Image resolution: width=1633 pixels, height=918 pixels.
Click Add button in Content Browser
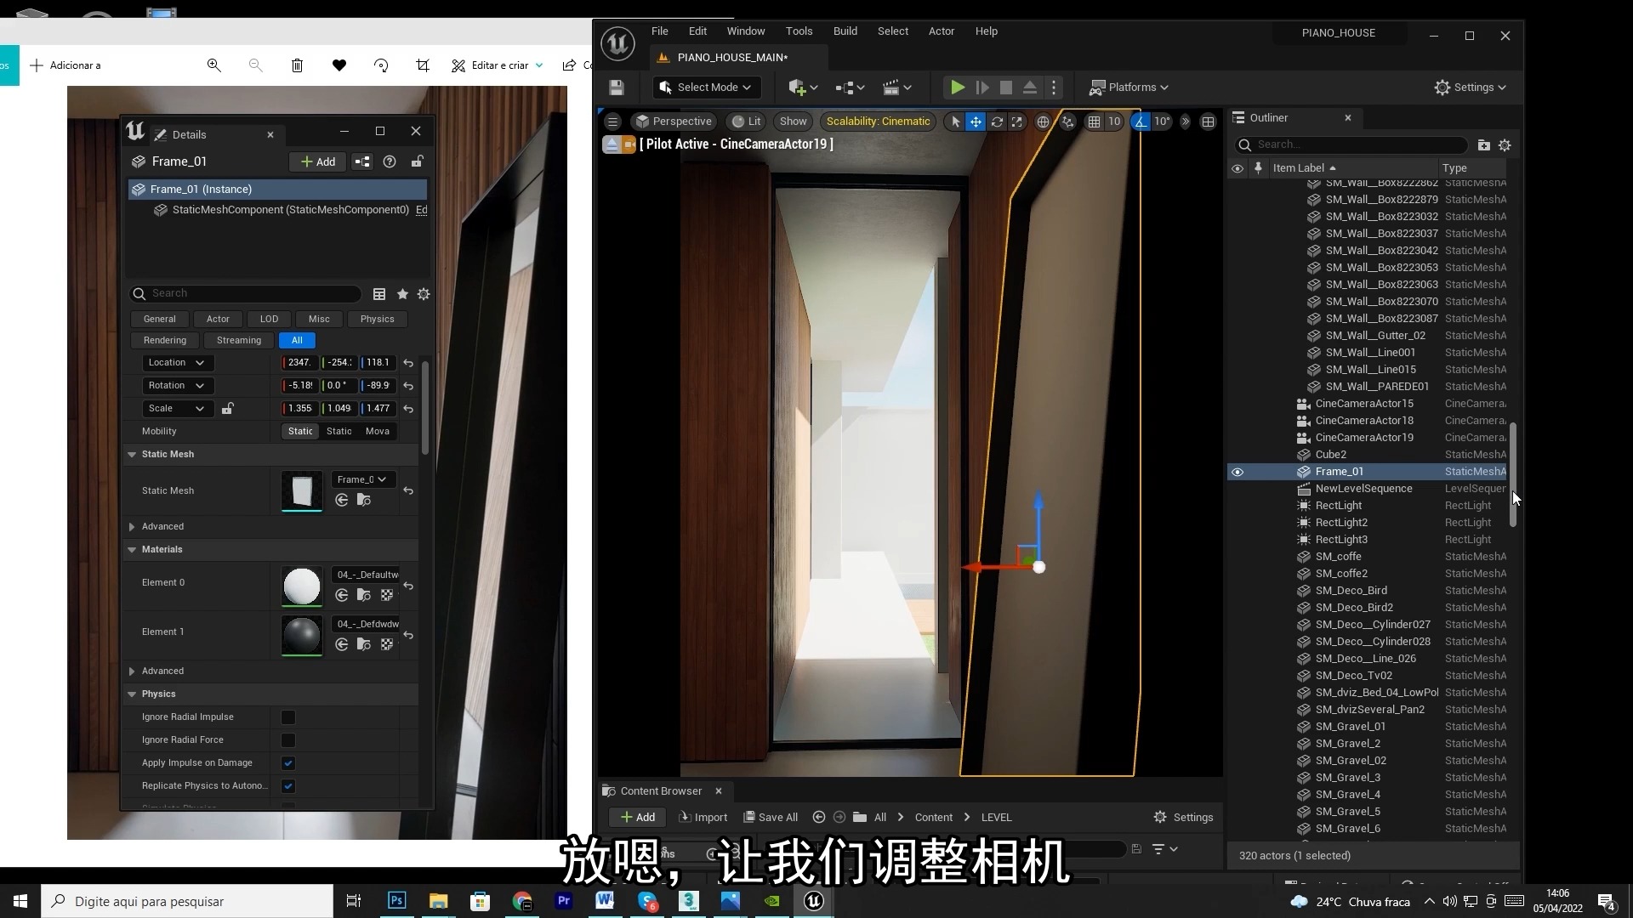(x=637, y=816)
